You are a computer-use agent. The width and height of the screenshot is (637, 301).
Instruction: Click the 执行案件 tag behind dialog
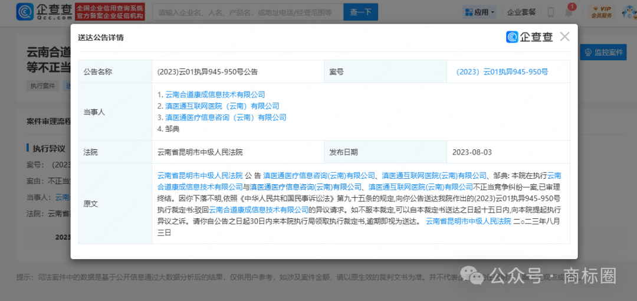(42, 86)
